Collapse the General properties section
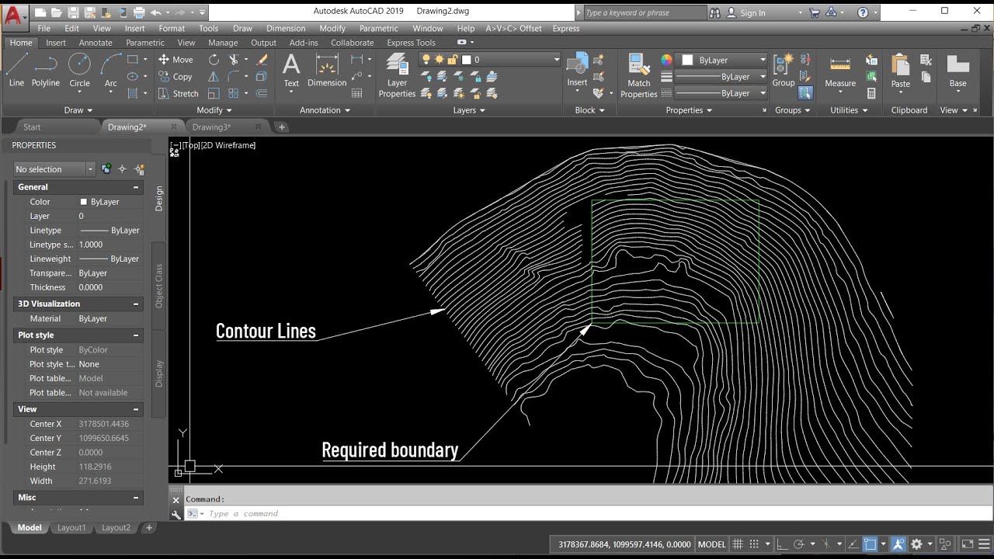 tap(136, 187)
